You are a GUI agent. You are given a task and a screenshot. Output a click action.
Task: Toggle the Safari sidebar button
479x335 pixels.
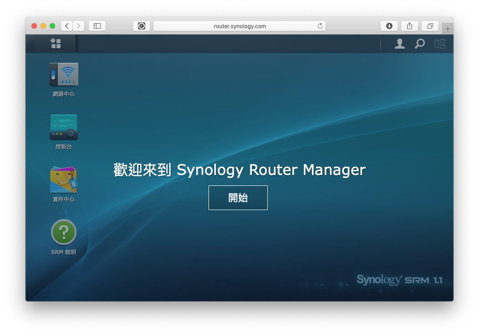tap(97, 26)
